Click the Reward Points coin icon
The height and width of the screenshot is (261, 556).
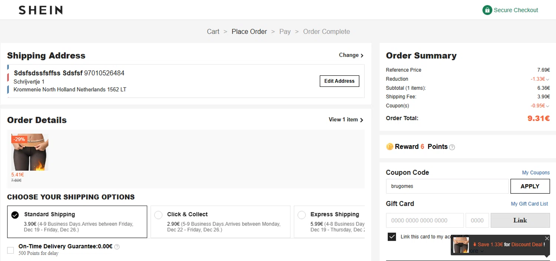pos(389,147)
